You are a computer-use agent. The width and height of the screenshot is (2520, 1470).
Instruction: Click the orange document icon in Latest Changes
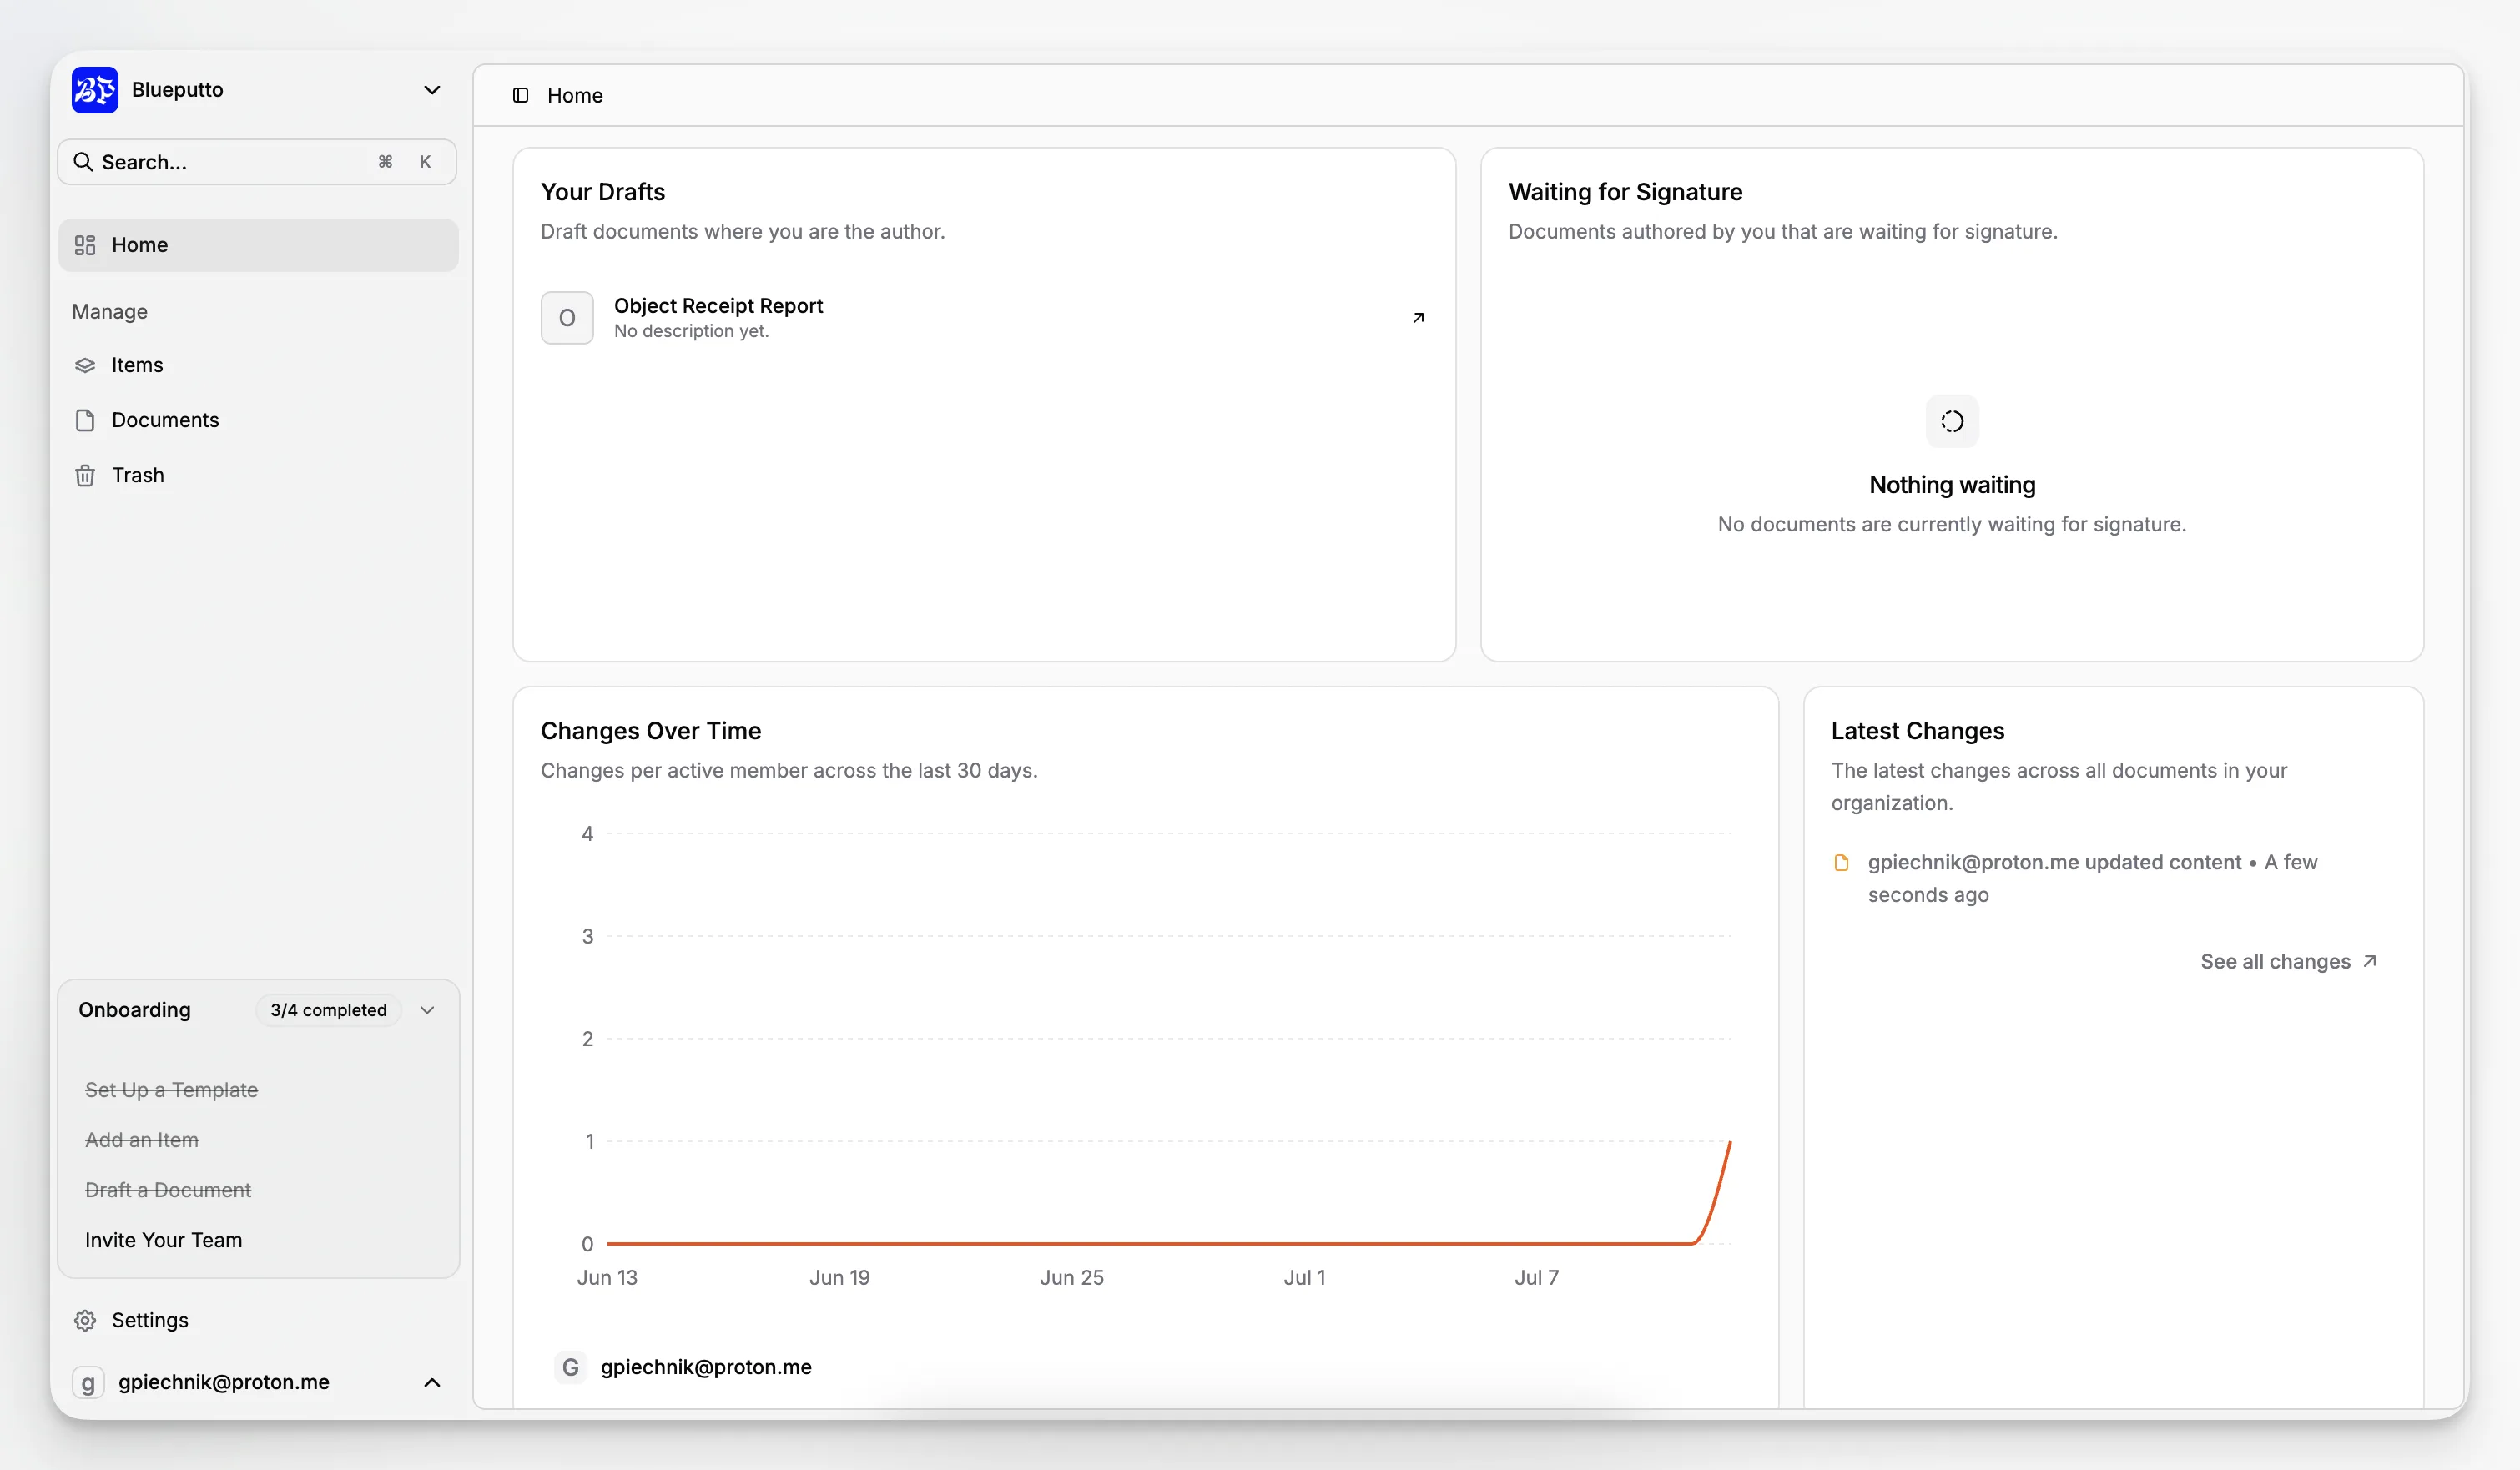[1841, 862]
